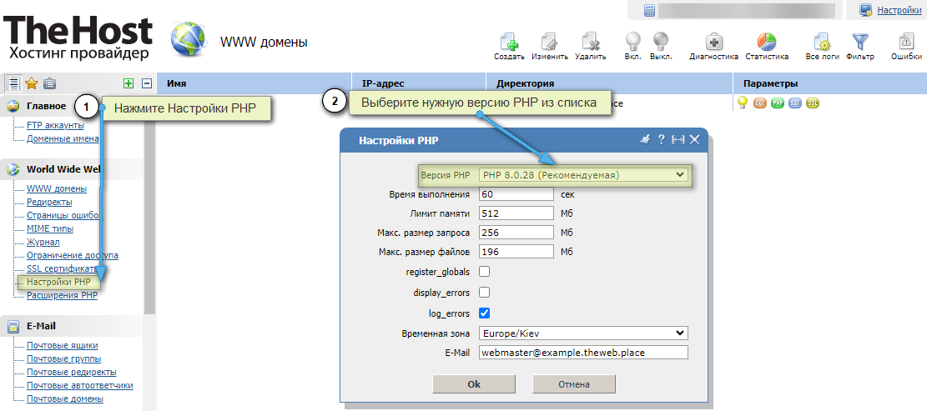
Task: Open Журнал sidebar link
Action: click(x=43, y=242)
